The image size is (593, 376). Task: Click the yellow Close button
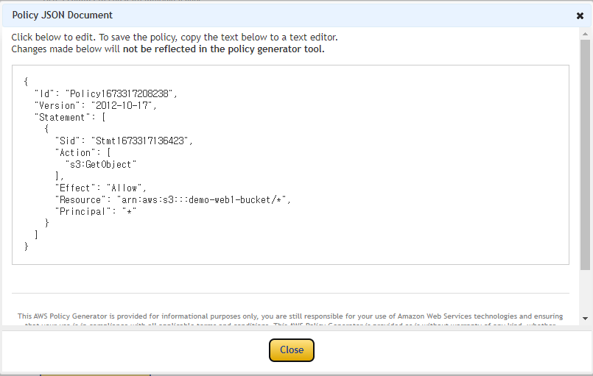coord(292,350)
